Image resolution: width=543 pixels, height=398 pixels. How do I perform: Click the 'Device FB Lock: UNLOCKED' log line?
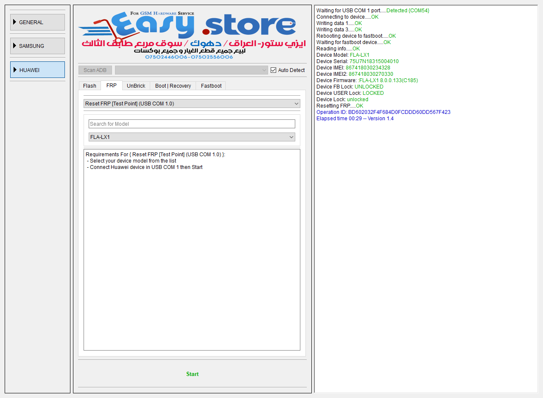(x=350, y=87)
